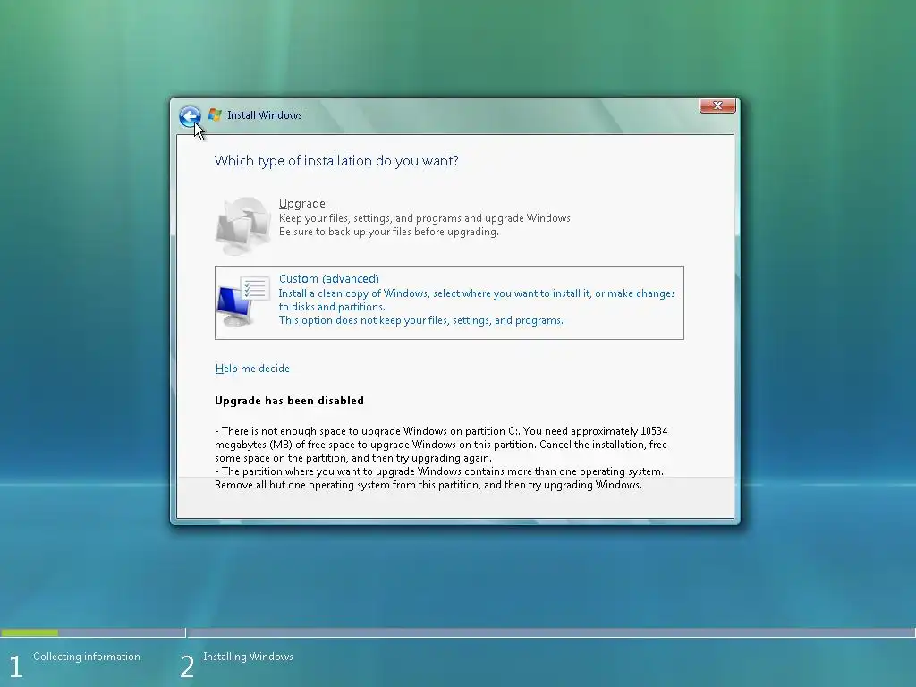Click the heading 'Which type of installation do you want?'

(336, 161)
